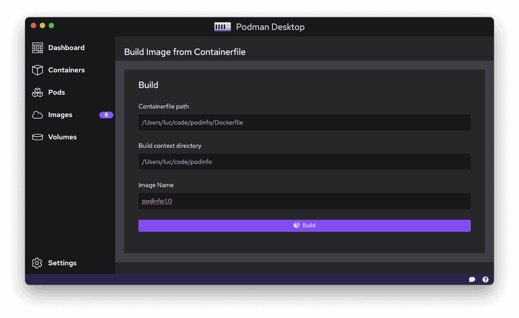The height and width of the screenshot is (318, 519).
Task: Click the Volumes disk icon
Action: pyautogui.click(x=38, y=137)
